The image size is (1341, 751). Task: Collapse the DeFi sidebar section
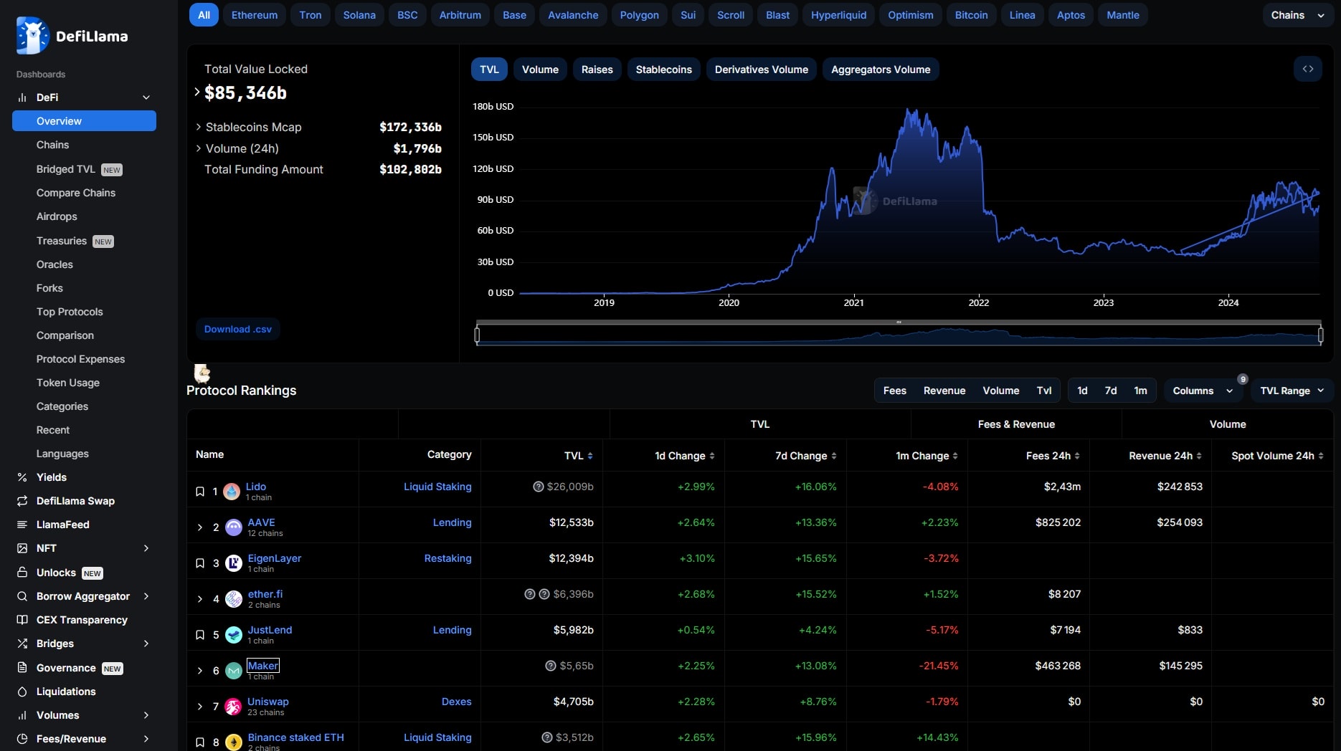pyautogui.click(x=146, y=97)
